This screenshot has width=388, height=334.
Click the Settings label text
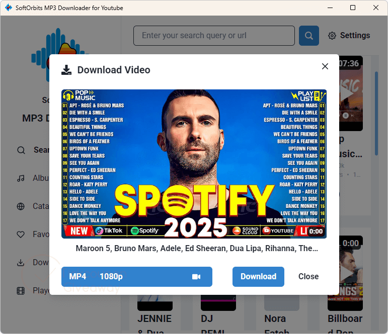click(355, 36)
